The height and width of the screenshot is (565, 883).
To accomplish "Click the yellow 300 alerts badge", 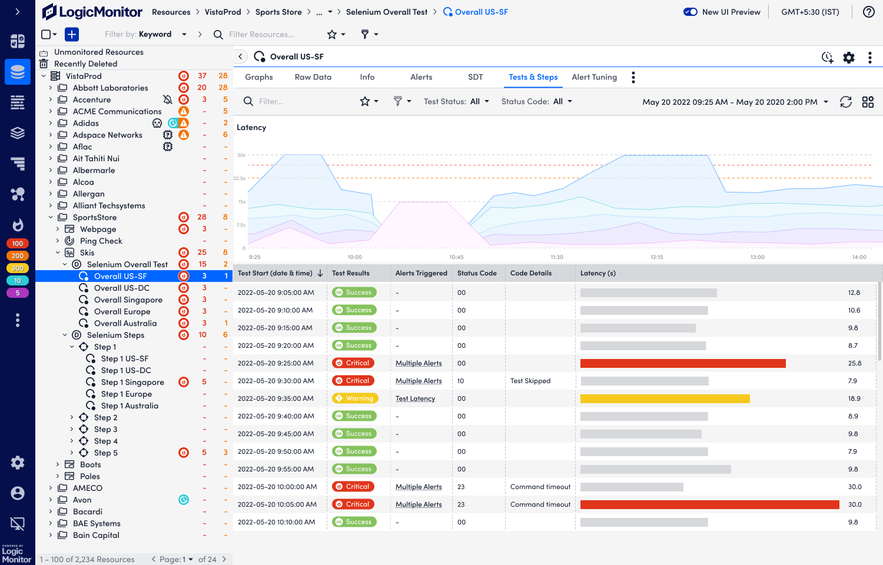I will (18, 268).
